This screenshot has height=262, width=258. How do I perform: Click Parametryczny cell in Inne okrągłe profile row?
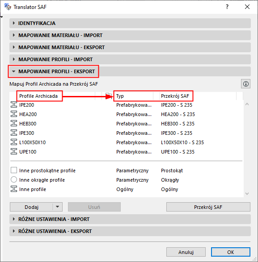click(x=132, y=180)
